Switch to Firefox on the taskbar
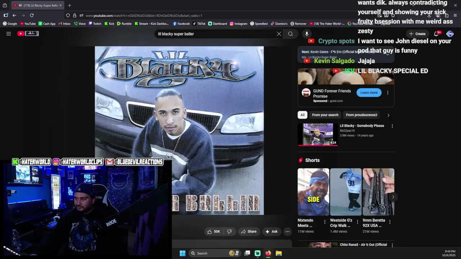 (x=268, y=253)
